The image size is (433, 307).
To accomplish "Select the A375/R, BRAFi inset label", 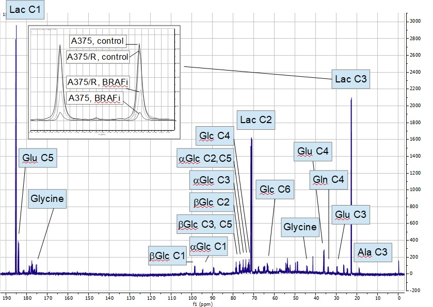I will [x=98, y=82].
